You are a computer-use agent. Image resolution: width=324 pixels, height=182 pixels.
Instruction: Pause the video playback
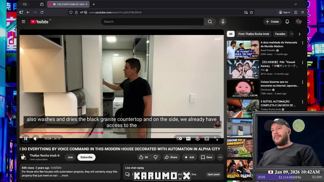pos(26,139)
